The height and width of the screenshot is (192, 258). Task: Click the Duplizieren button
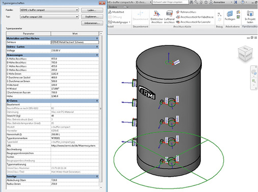pos(92,17)
